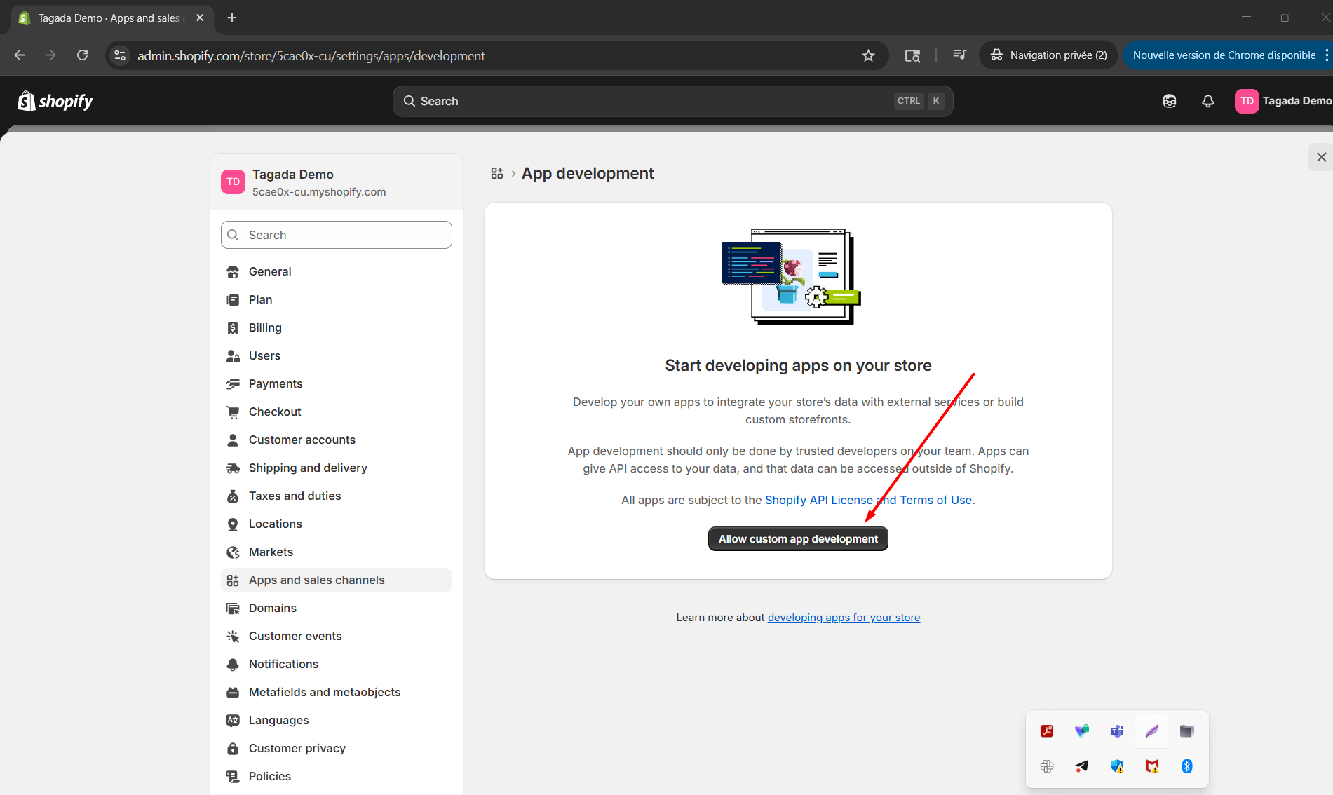The image size is (1333, 795).
Task: Open the notifications bell icon
Action: [1207, 102]
